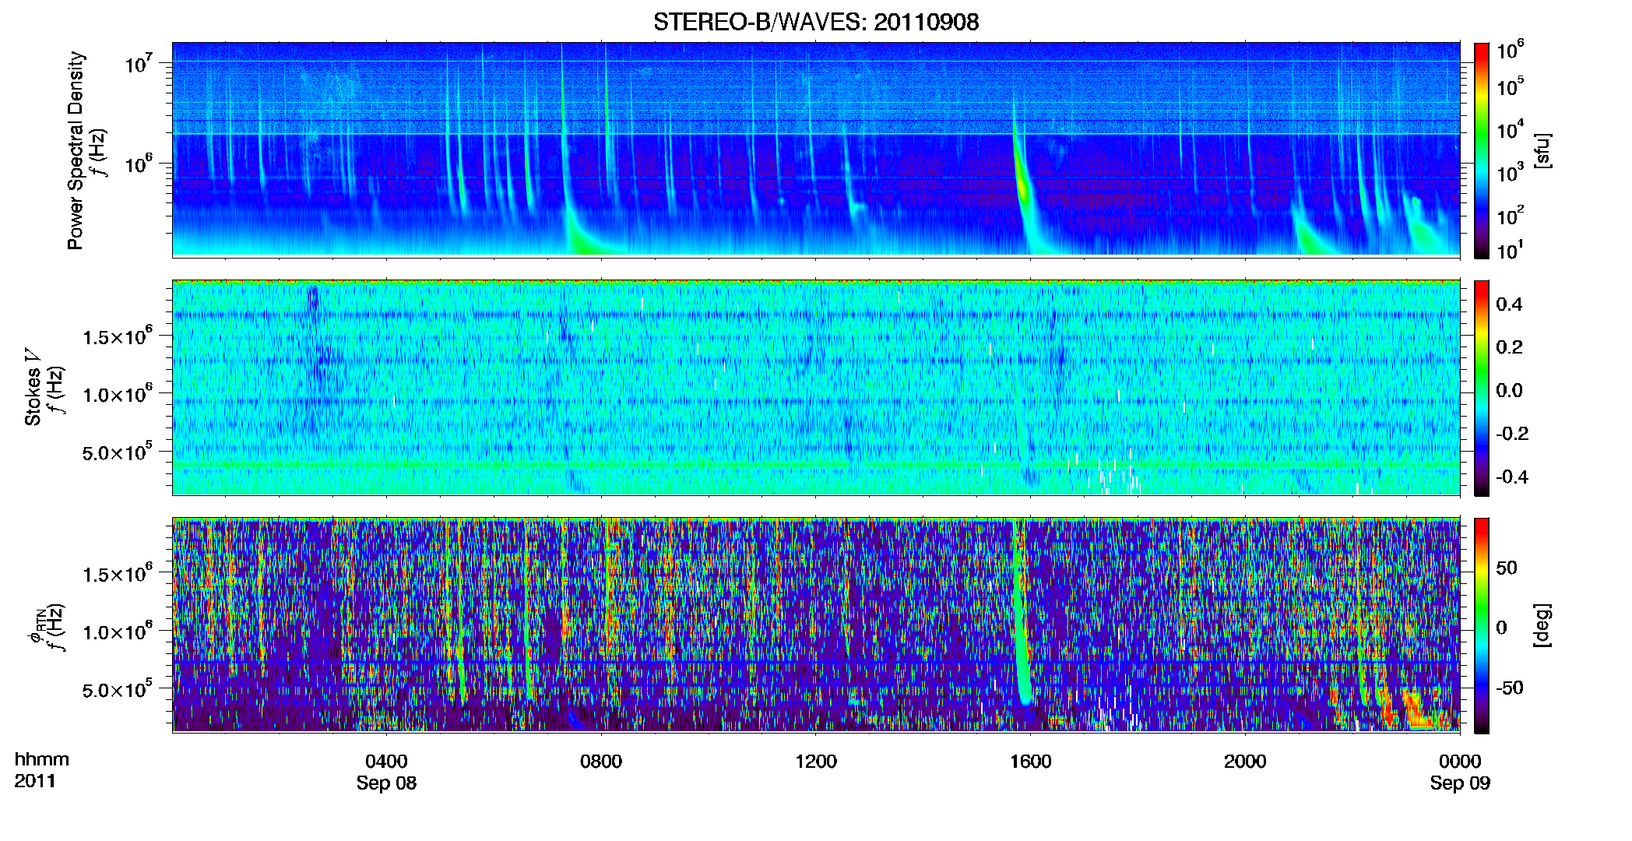Click the plot title STEREO-B/WAVES: 20110908
1632x841 pixels.
coord(816,22)
